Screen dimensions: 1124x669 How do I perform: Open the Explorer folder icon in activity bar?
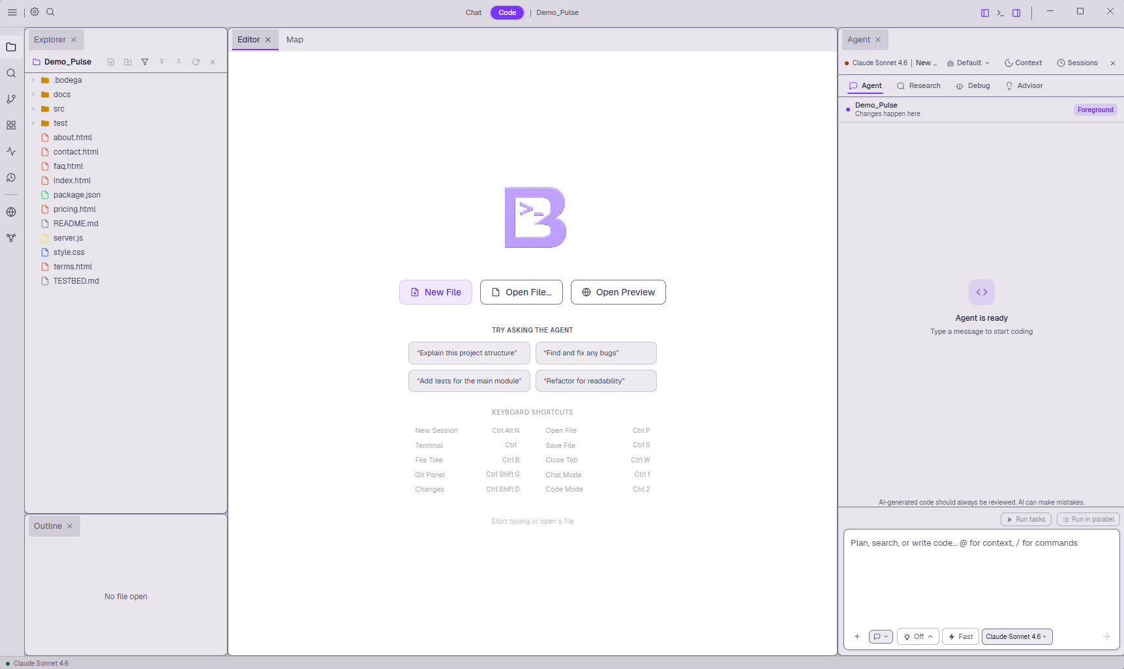[11, 47]
